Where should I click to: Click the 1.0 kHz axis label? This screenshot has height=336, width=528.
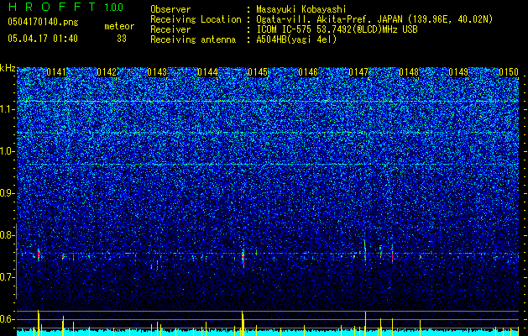pyautogui.click(x=8, y=151)
